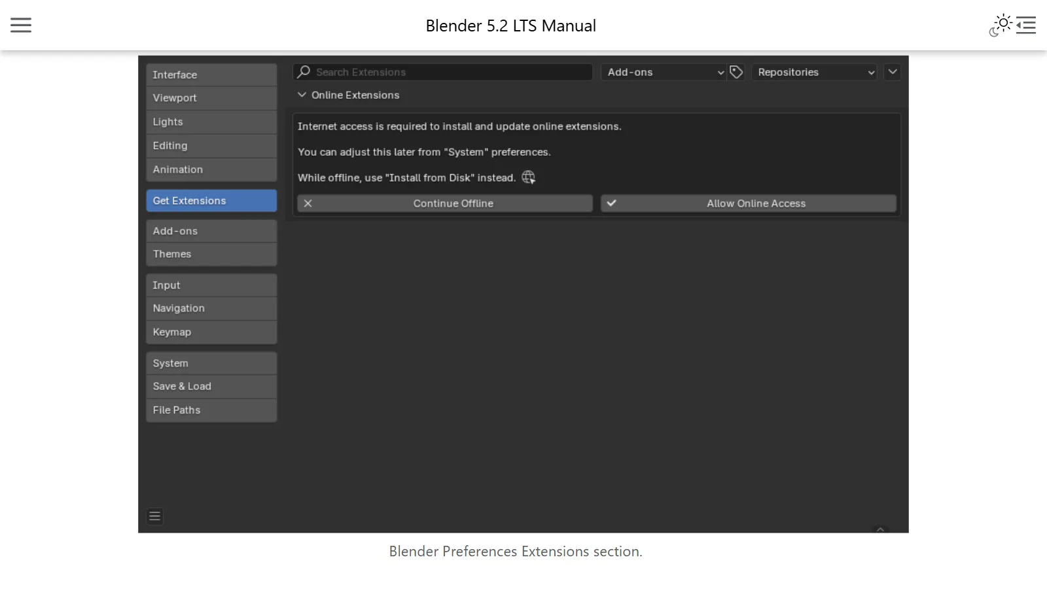Click the Allow Online Access button
The height and width of the screenshot is (589, 1047).
pos(749,204)
